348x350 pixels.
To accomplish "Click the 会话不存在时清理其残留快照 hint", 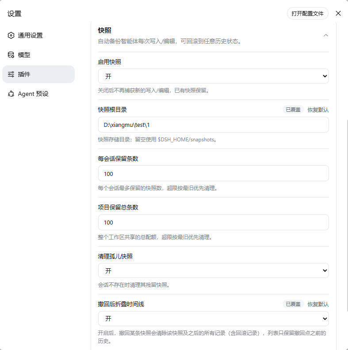I will tap(134, 285).
